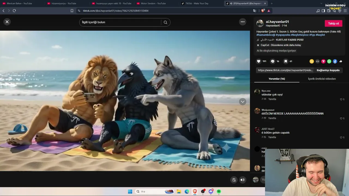The width and height of the screenshot is (349, 196).
Task: Send to friends with the red paper-plane icon
Action: click(x=323, y=61)
